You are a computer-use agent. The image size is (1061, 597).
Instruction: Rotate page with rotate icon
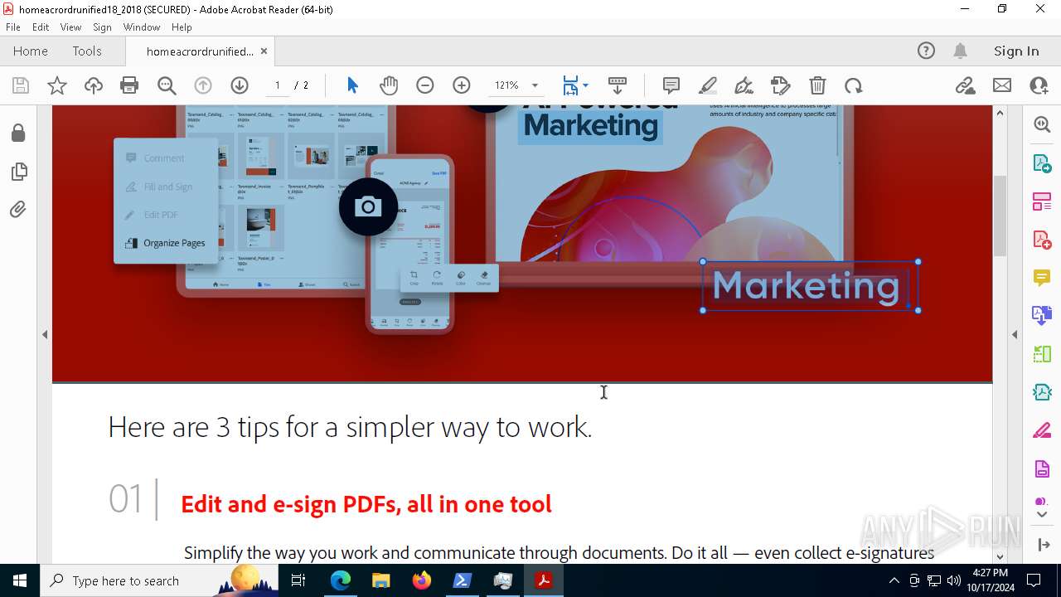pyautogui.click(x=854, y=85)
